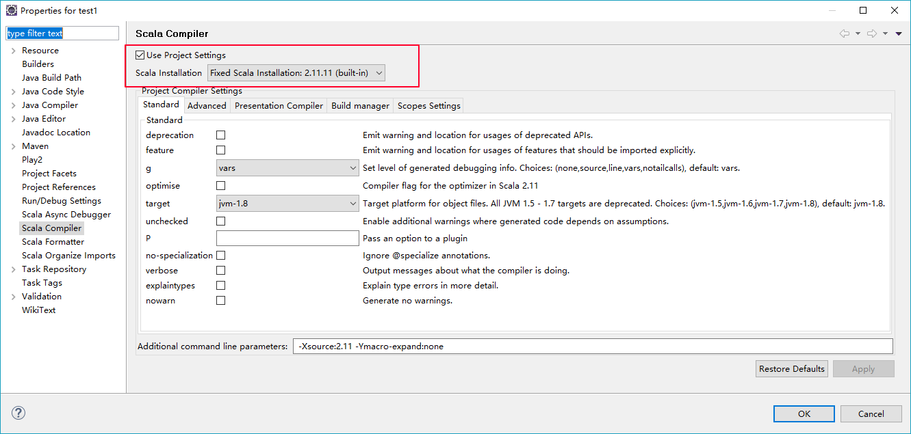911x434 pixels.
Task: Click the Scala Compiler page heading
Action: (172, 33)
